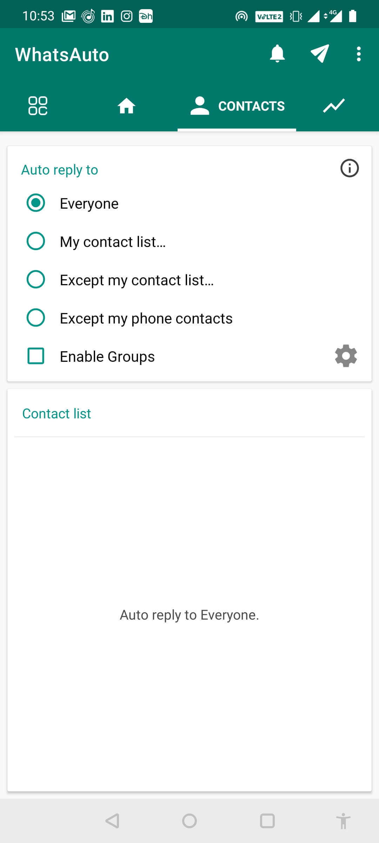Show info about Auto reply to
Image resolution: width=379 pixels, height=843 pixels.
350,168
